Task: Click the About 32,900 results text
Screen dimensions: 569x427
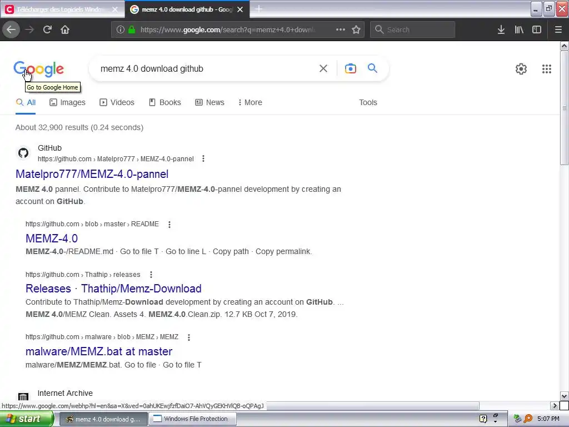Action: (x=79, y=127)
